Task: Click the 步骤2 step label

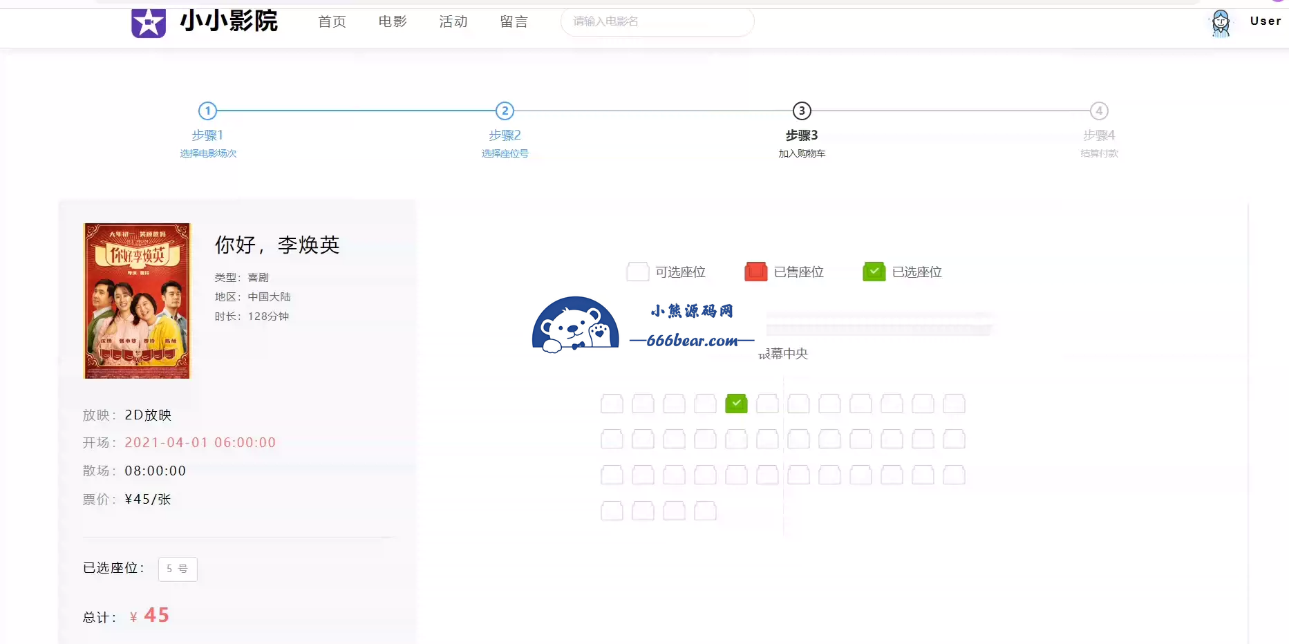Action: tap(505, 135)
